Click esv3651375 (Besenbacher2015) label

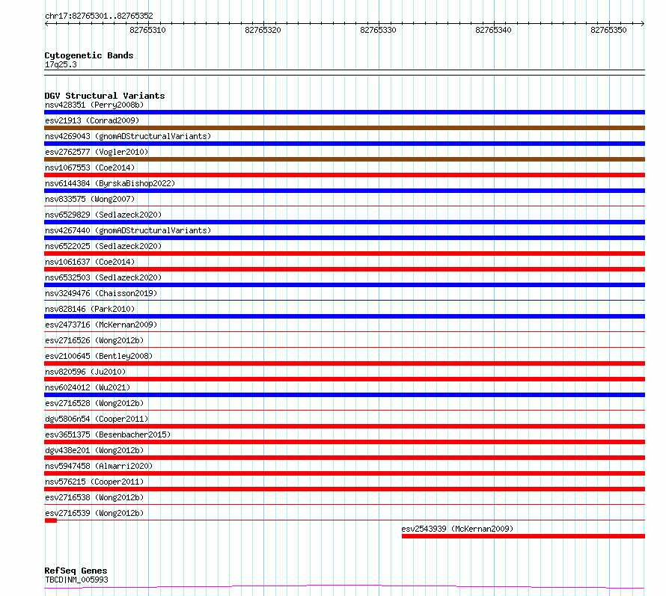click(108, 434)
